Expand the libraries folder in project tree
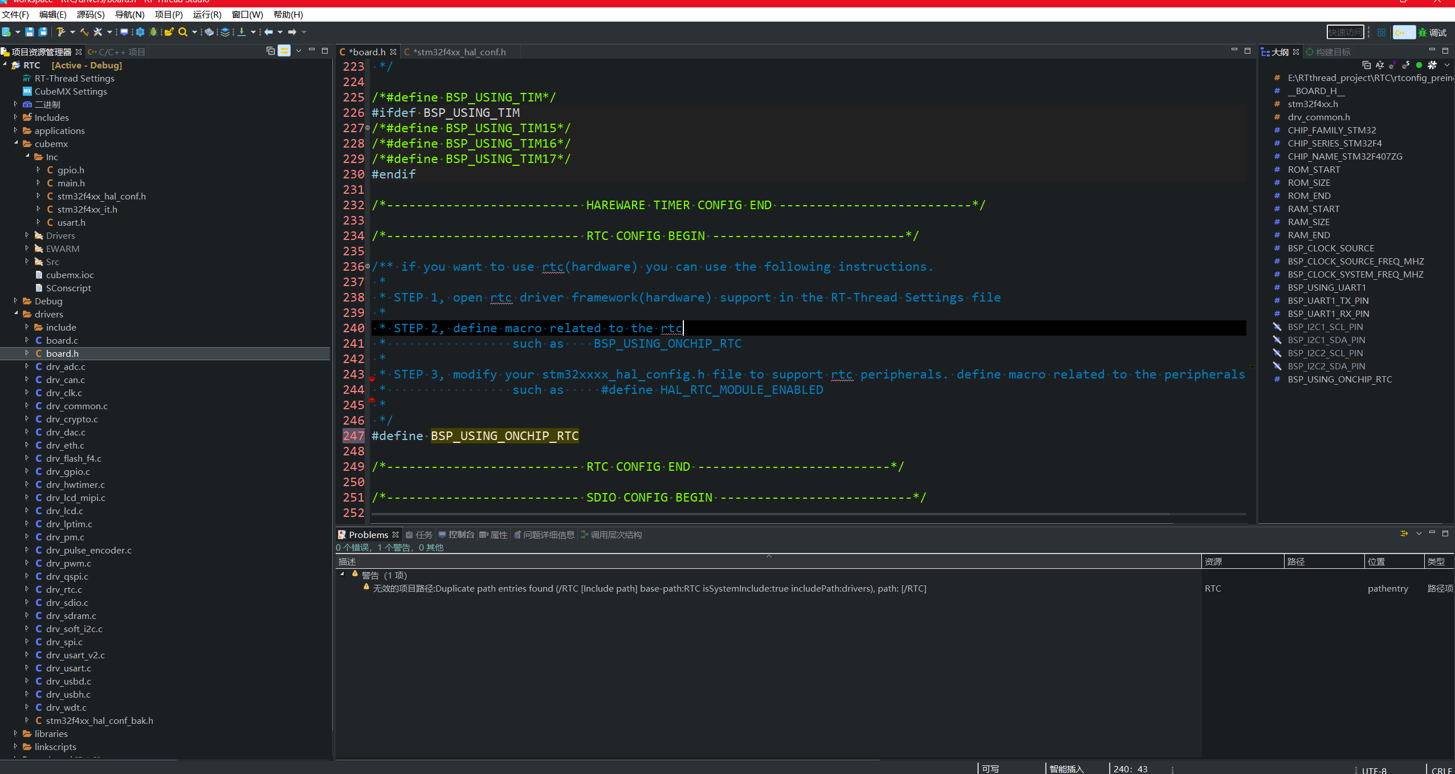1455x774 pixels. click(x=15, y=733)
